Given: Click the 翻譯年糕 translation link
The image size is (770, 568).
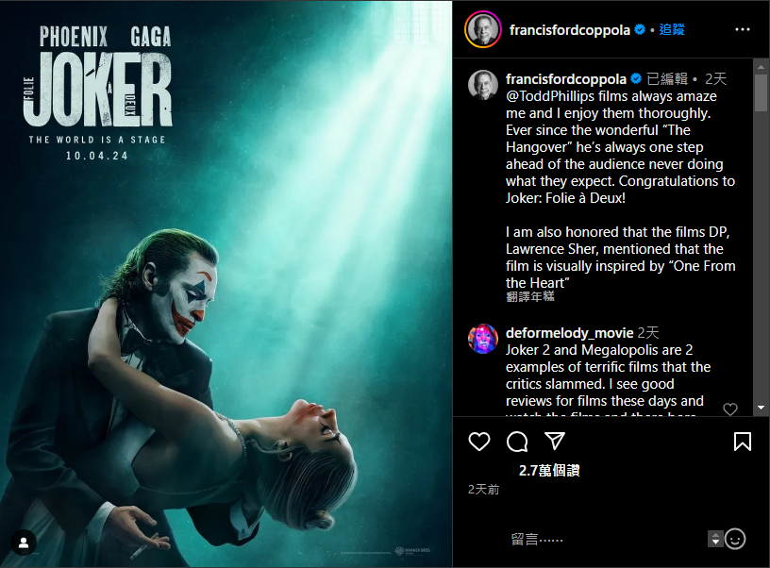Looking at the screenshot, I should tap(530, 296).
